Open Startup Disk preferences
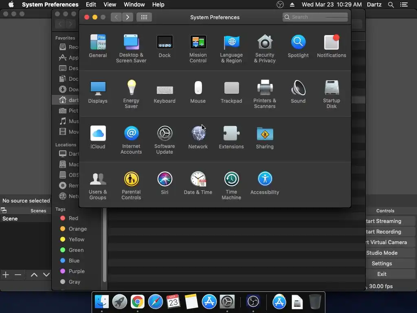The width and height of the screenshot is (417, 313). click(331, 95)
